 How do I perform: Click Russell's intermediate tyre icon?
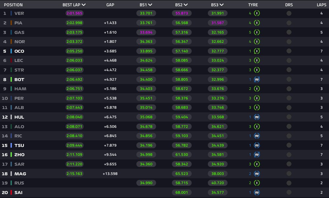point(257,183)
